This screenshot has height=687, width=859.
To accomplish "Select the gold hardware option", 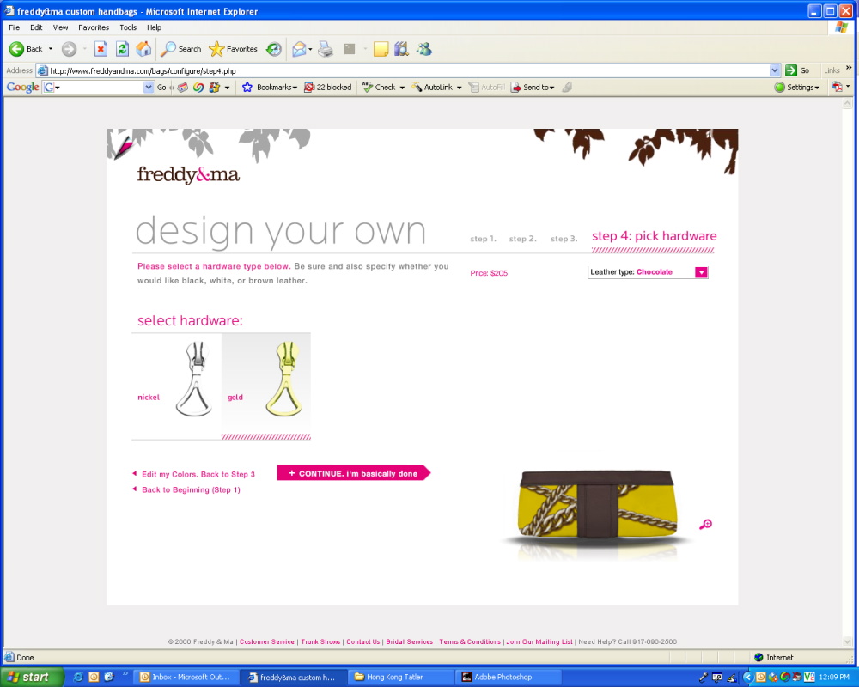I will [266, 386].
